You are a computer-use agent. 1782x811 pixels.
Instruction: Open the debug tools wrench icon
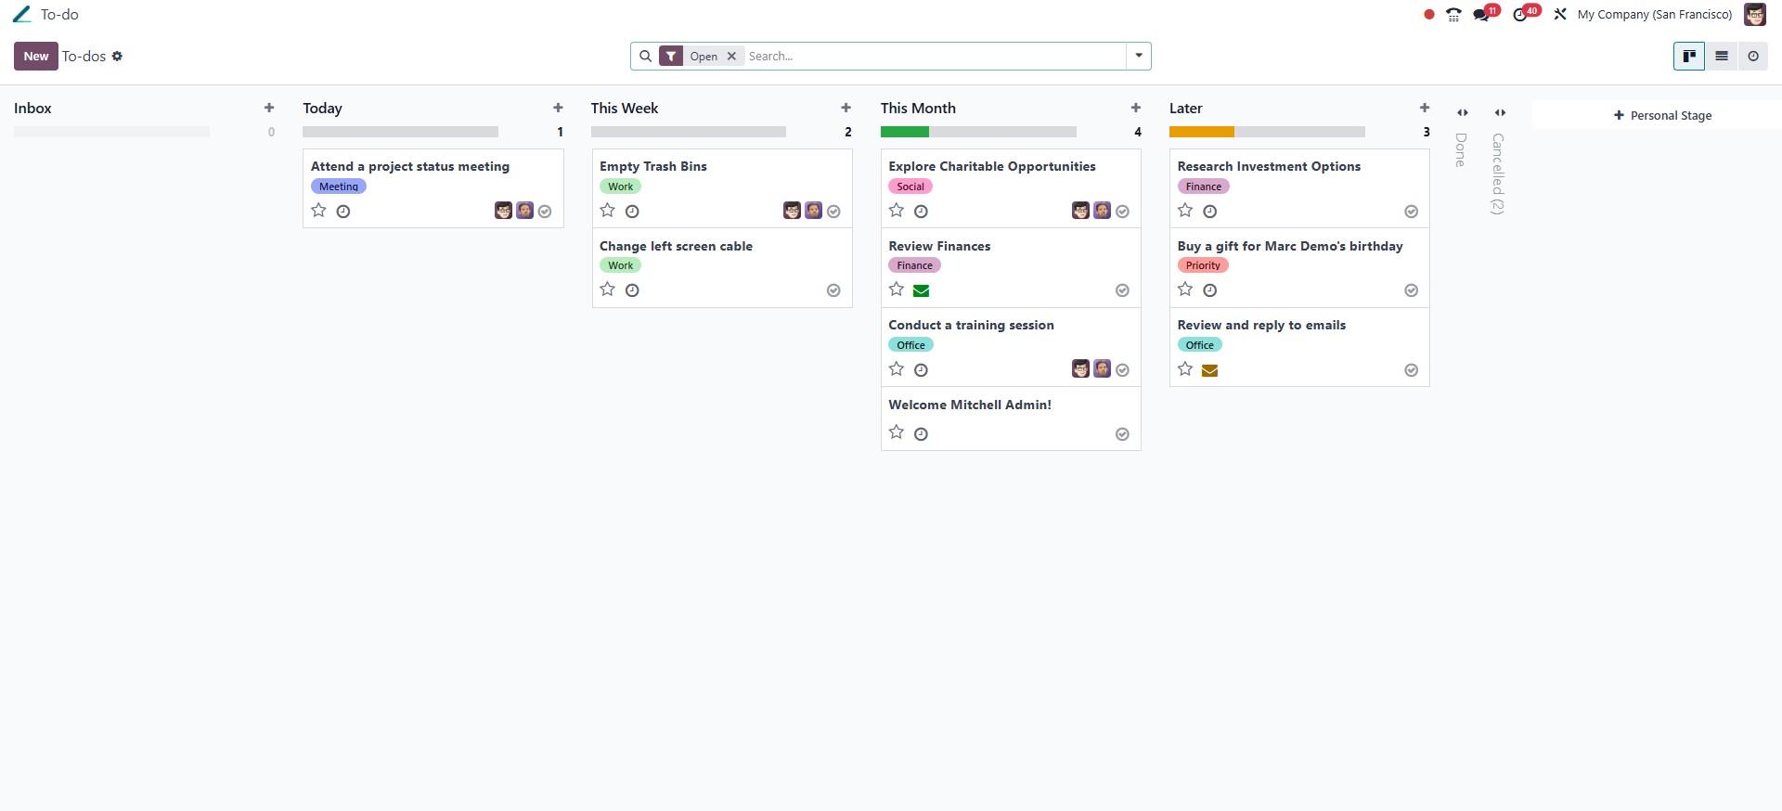(1560, 15)
